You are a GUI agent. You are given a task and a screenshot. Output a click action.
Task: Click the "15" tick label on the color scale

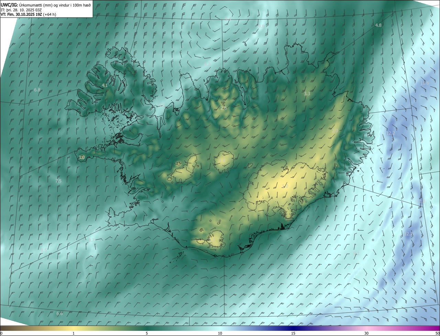coord(293,334)
